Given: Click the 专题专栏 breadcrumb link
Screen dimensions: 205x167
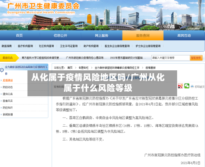Looking at the screenshot, I should click(x=84, y=68).
